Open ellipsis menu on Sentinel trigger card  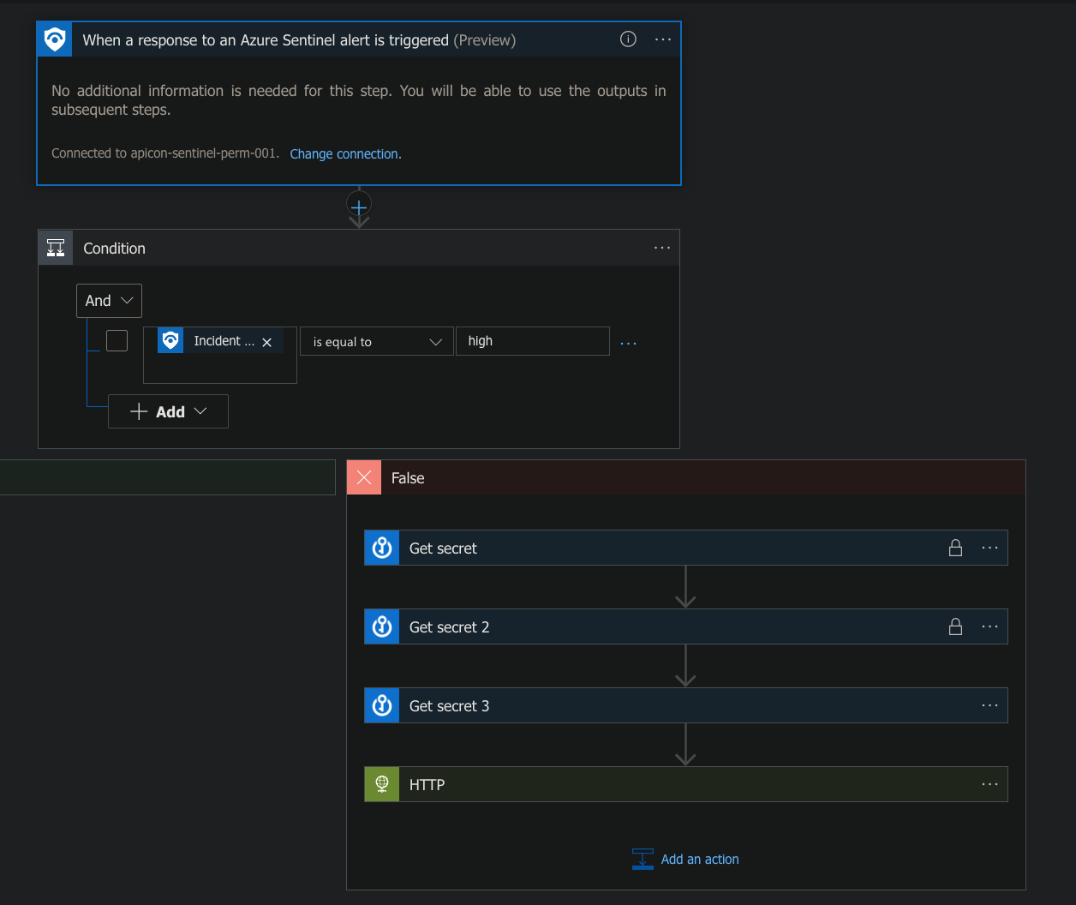point(663,39)
